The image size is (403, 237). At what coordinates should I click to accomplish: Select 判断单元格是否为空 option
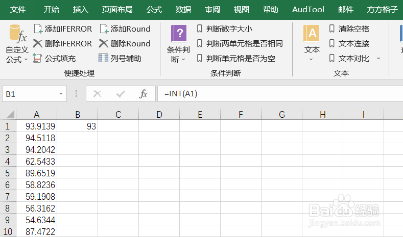[x=236, y=58]
